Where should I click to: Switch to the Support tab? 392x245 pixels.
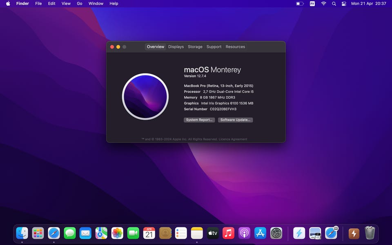214,47
